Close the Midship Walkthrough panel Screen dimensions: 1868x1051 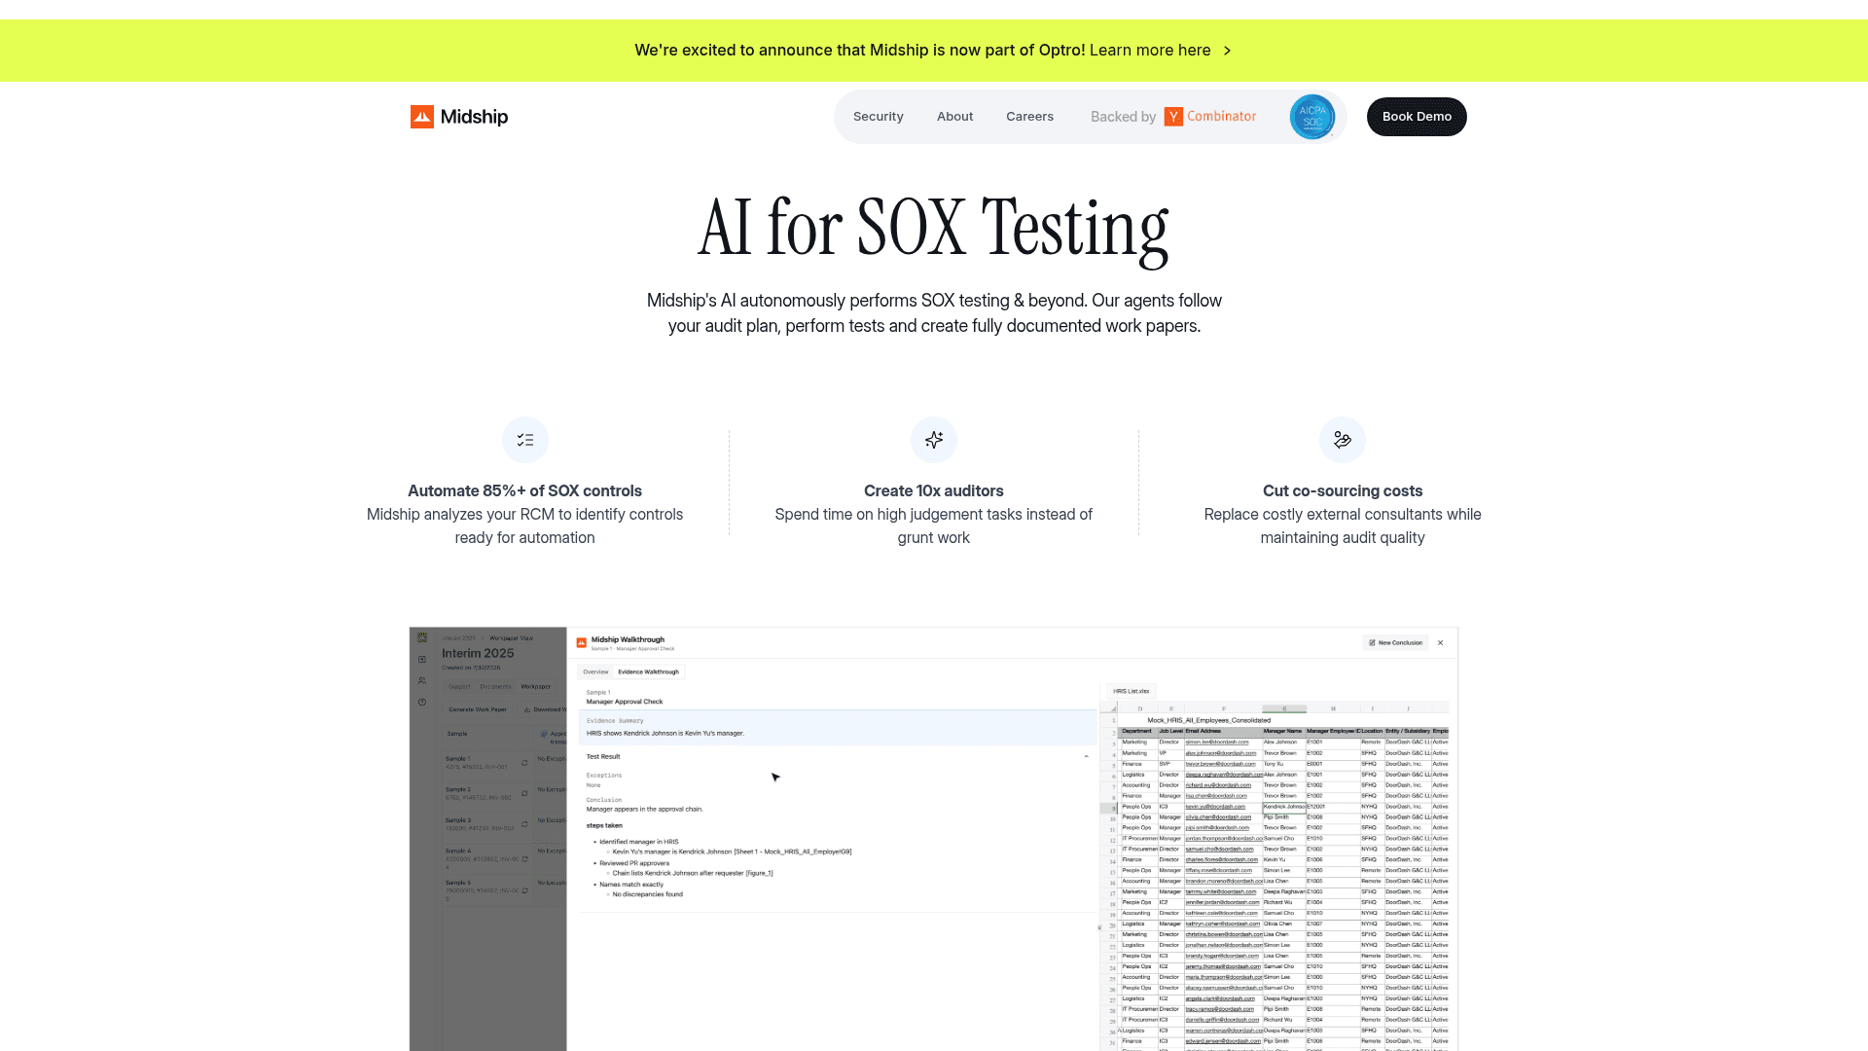1441,643
